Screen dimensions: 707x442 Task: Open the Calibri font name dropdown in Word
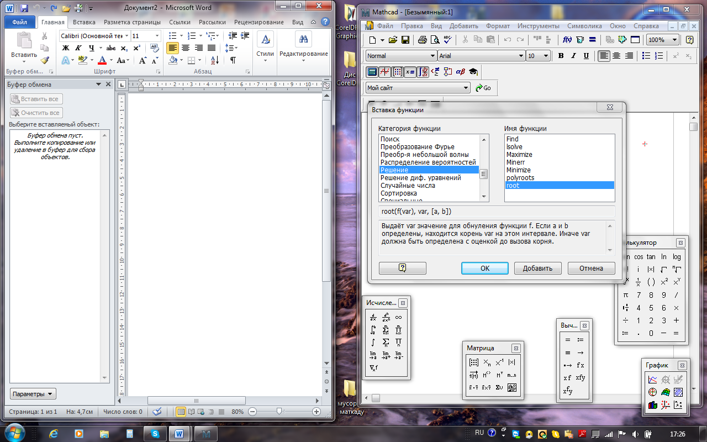126,36
